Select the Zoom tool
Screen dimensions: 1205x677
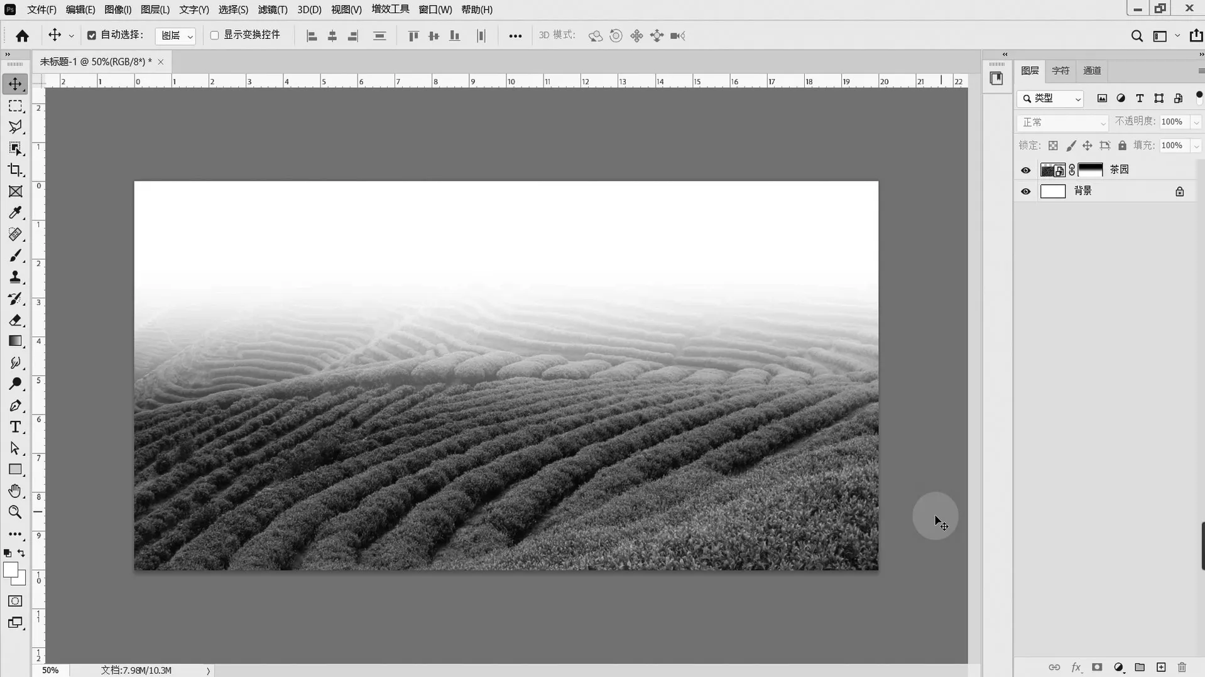click(x=15, y=512)
